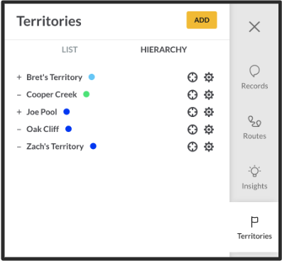Open settings gear for Oak Cliff
This screenshot has height=261, width=282.
(x=209, y=130)
